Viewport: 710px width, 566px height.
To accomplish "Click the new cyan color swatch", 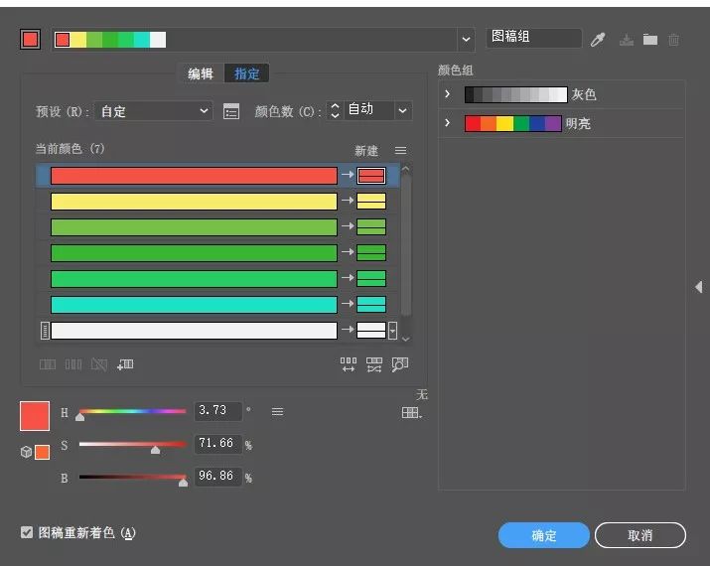I will (x=371, y=304).
